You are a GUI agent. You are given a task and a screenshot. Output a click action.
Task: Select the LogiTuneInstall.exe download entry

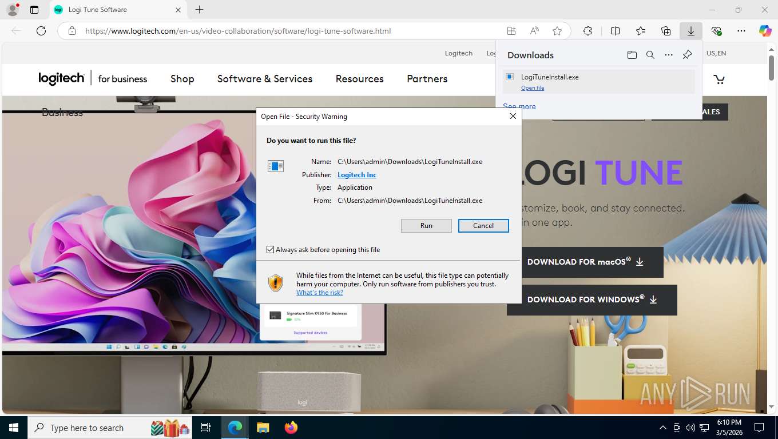point(599,82)
